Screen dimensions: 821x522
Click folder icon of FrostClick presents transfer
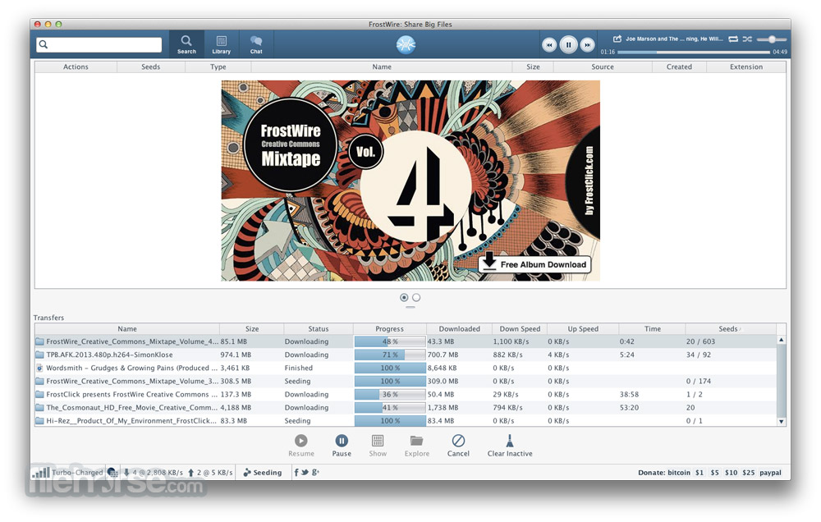tap(39, 394)
